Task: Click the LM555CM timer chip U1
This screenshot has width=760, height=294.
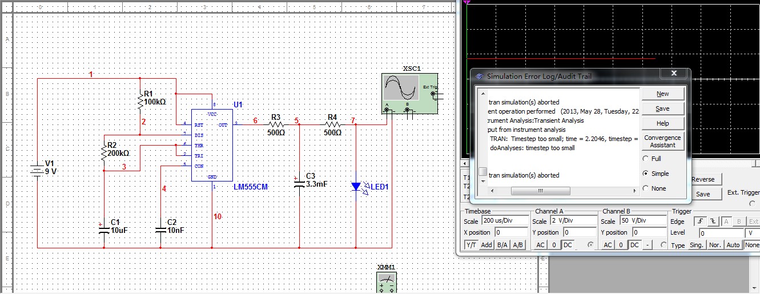Action: 211,146
